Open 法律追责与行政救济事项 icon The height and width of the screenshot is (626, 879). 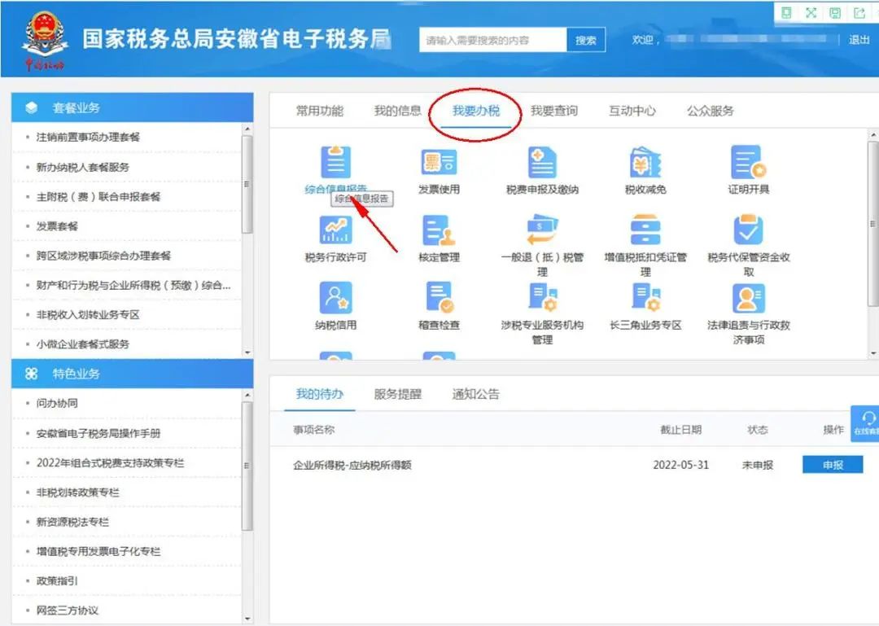(x=749, y=298)
